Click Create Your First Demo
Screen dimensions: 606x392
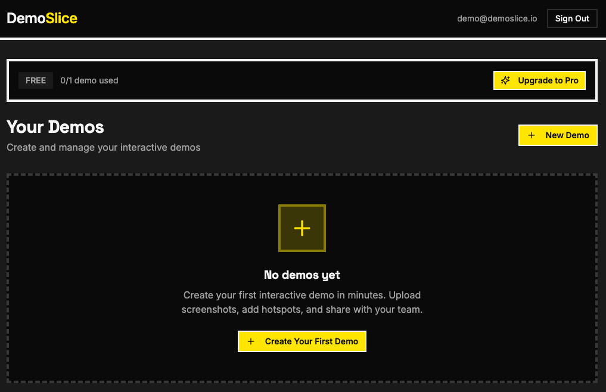pos(302,341)
